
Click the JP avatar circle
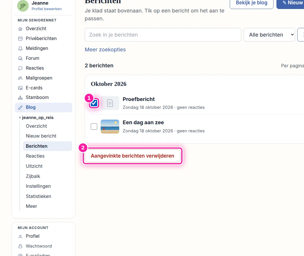(23, 6)
